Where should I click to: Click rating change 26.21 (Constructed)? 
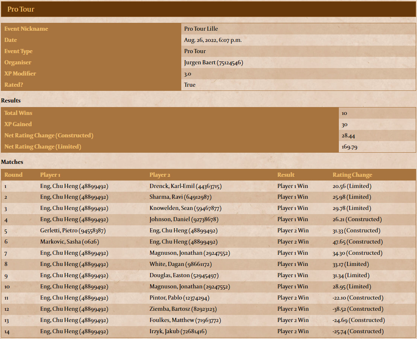click(x=357, y=219)
